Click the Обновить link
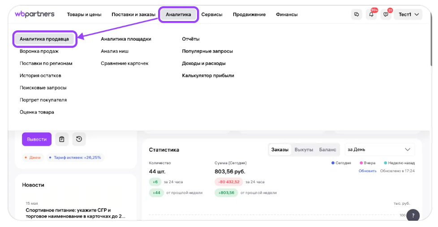Screen dimensions: 438x227 tap(367, 171)
